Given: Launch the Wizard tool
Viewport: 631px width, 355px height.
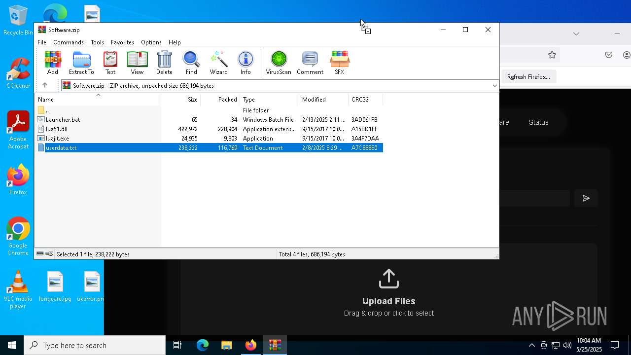Looking at the screenshot, I should (218, 63).
